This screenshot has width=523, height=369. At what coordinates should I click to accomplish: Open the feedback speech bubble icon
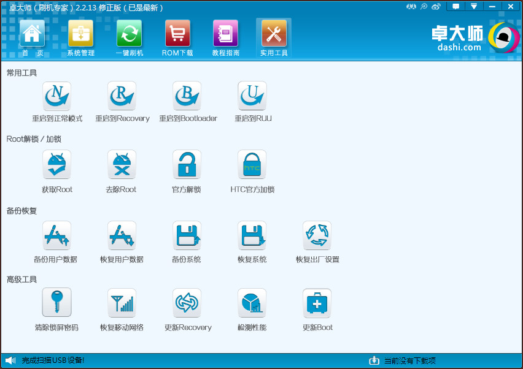455,6
